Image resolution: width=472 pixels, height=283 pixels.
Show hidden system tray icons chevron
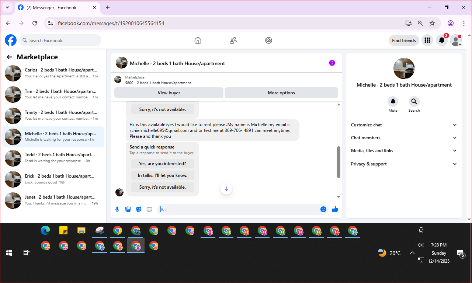(x=412, y=253)
